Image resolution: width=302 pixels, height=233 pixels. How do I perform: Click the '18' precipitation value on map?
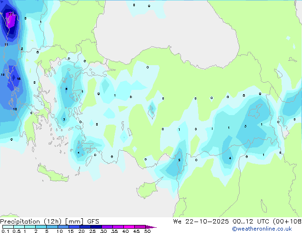coord(19,78)
